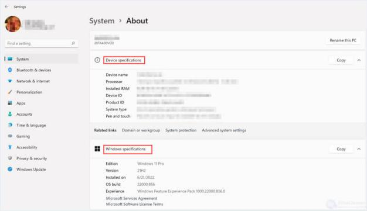This screenshot has width=367, height=211.
Task: Go to Time & language settings
Action: [31, 125]
